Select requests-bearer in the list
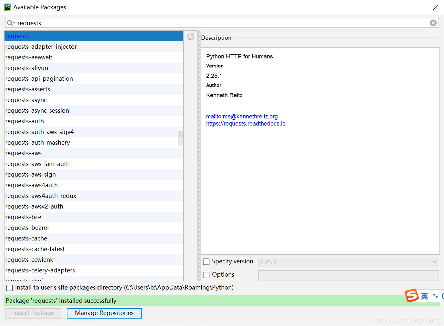 94,228
